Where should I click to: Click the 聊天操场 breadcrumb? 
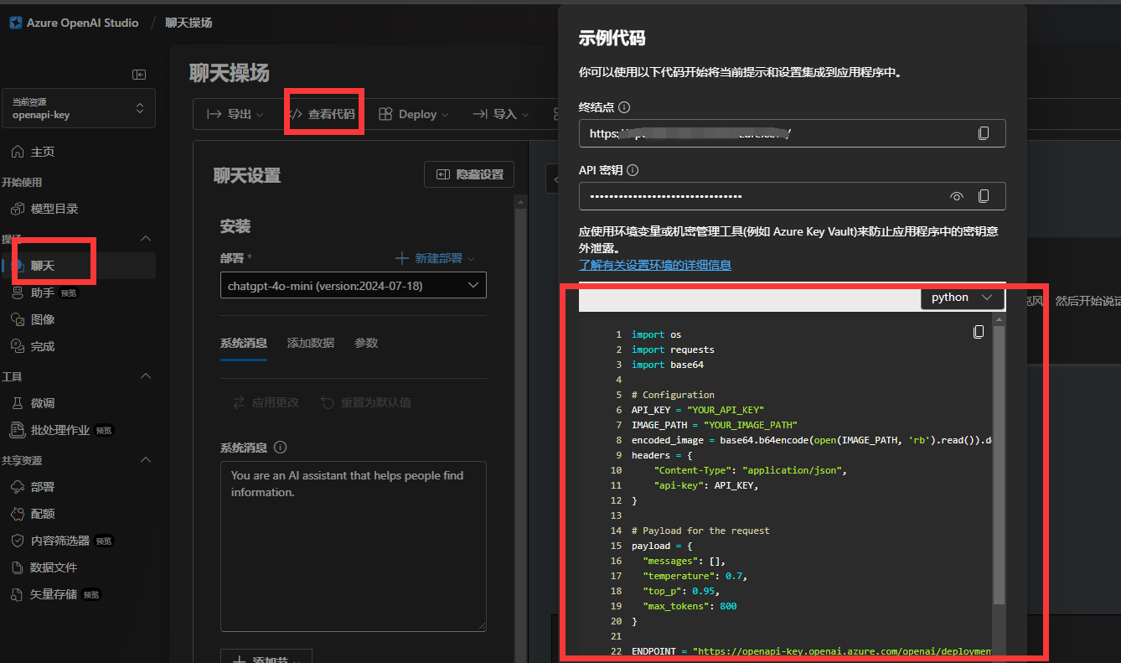[x=189, y=23]
